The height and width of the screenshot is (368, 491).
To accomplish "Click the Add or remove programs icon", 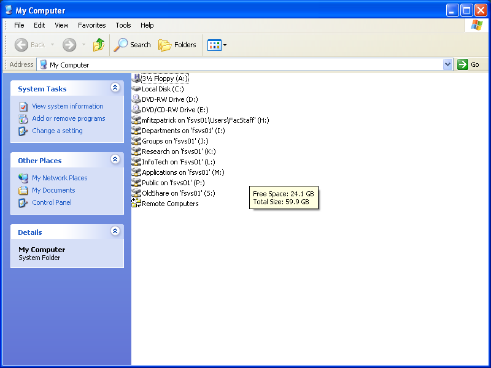I will coord(23,118).
